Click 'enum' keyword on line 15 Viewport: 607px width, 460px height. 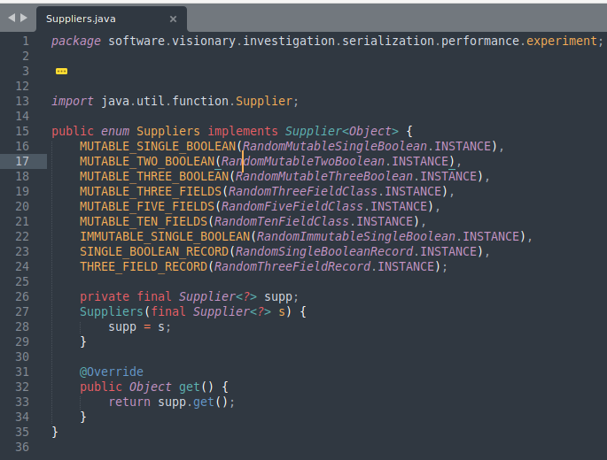[x=115, y=132]
